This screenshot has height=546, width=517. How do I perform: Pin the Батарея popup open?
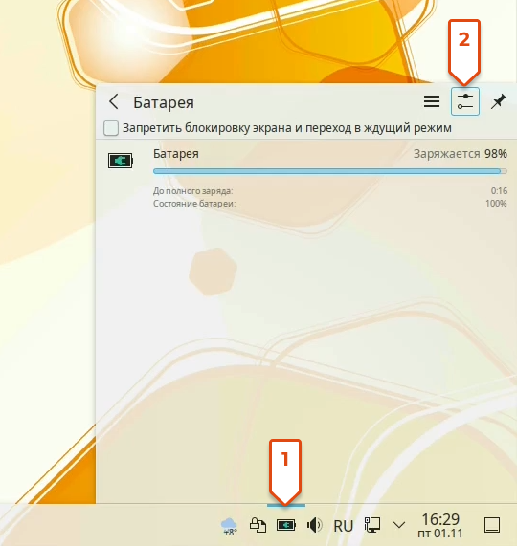499,101
